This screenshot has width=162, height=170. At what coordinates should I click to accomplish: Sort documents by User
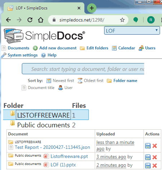coord(68,88)
